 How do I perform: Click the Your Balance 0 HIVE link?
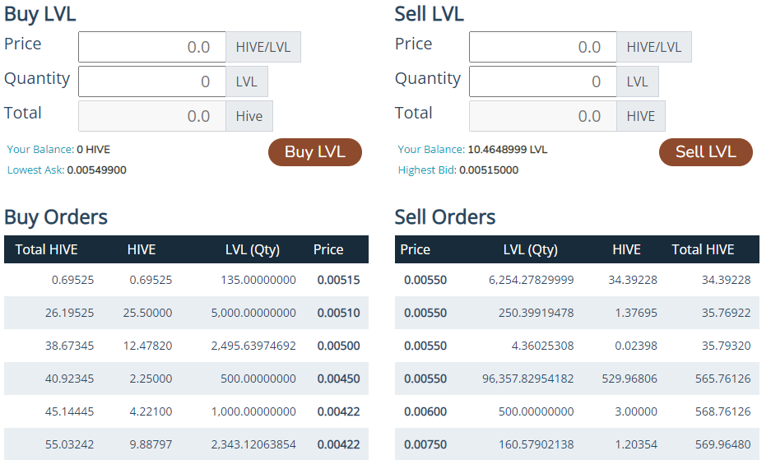[58, 150]
